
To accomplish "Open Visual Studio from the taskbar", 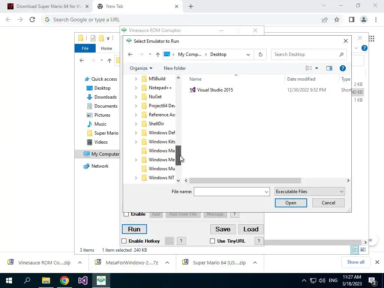I will (x=83, y=280).
